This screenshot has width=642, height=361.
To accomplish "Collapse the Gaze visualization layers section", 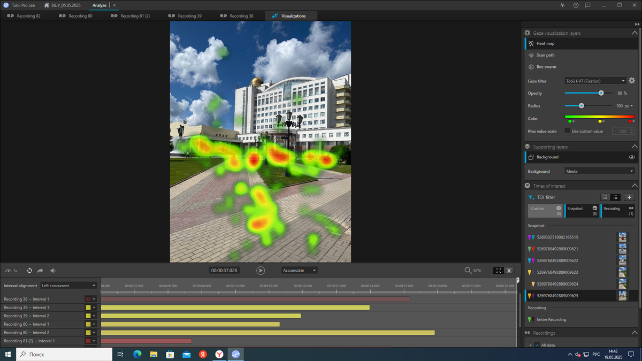I will coord(635,33).
